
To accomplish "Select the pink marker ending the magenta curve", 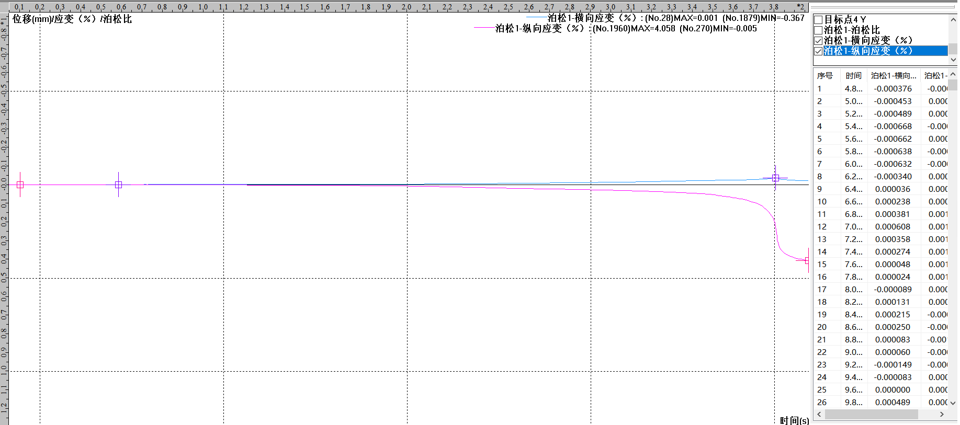I will pos(807,260).
